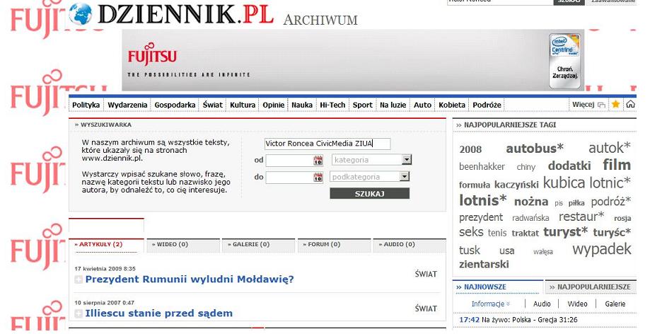Screen dimensions: 650x334
Task: Focus the 'do' date input field
Action: click(x=289, y=177)
